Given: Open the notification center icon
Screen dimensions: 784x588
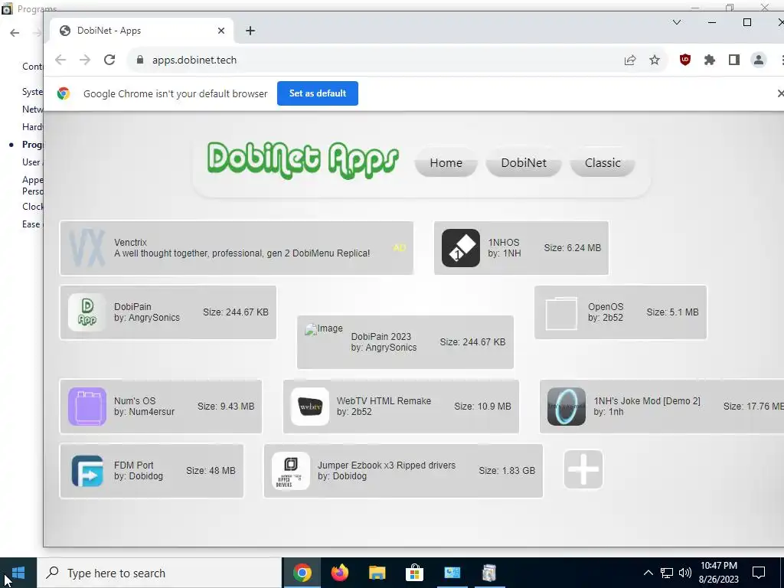Looking at the screenshot, I should 759,573.
